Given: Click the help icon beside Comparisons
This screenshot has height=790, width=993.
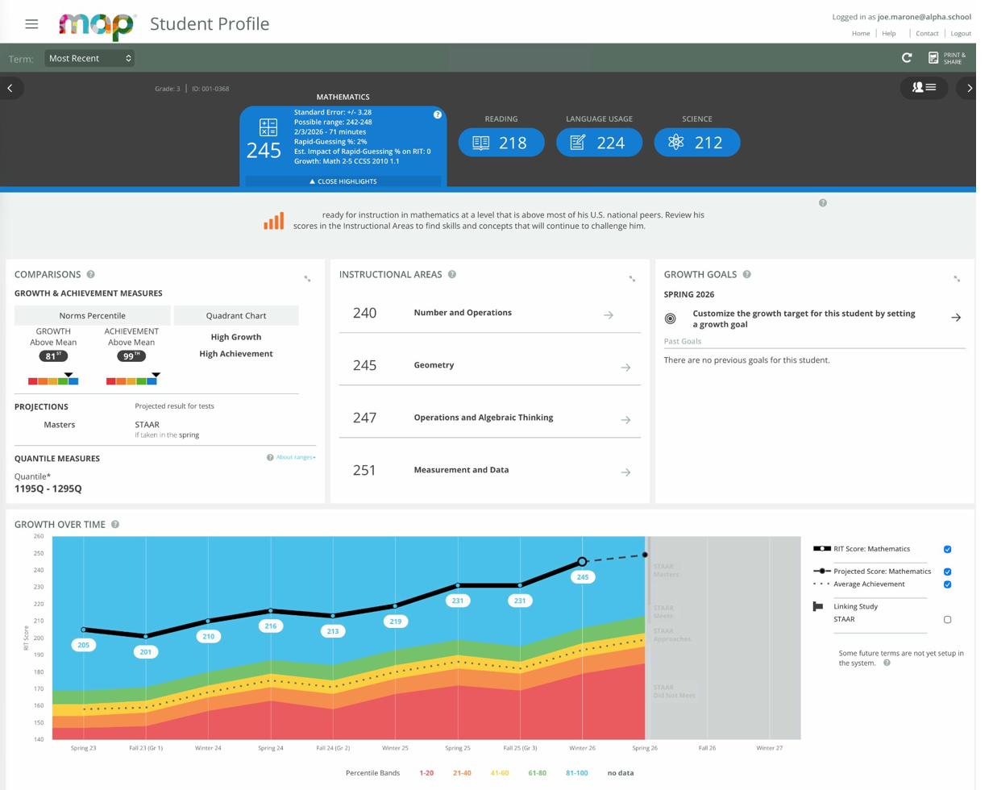Looking at the screenshot, I should (91, 275).
